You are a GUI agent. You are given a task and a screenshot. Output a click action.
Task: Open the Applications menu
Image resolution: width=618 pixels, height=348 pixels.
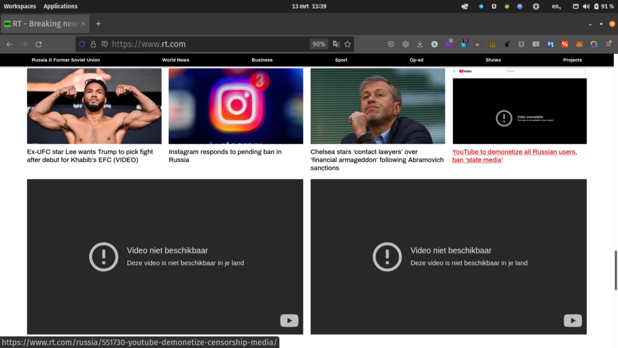tap(60, 6)
